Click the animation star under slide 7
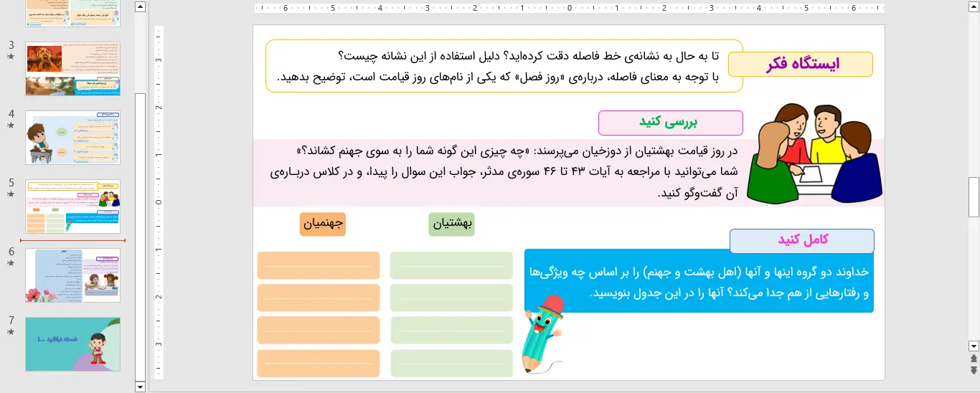 11,331
